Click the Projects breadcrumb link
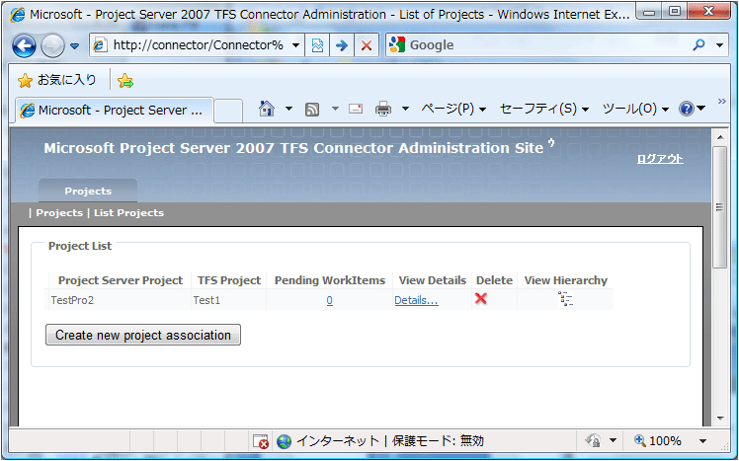 point(59,213)
